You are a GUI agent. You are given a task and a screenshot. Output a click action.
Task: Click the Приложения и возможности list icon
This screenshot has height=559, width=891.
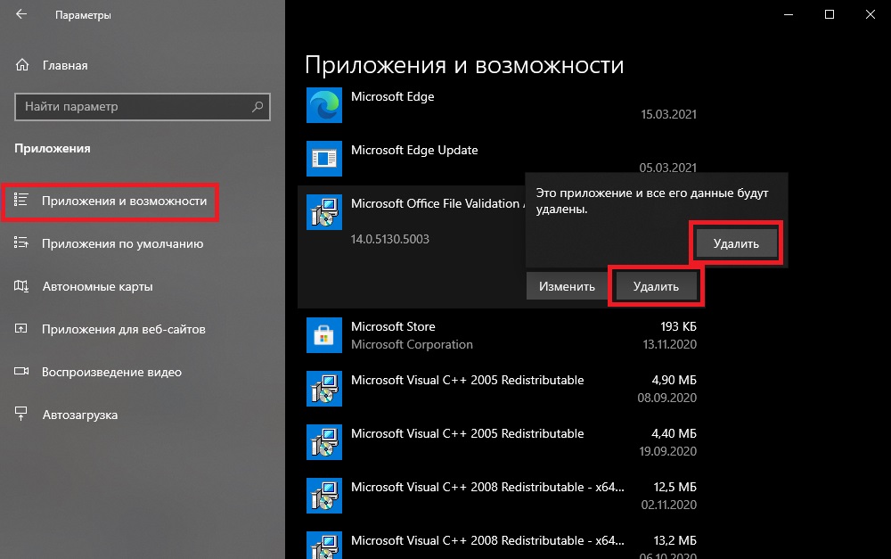[x=21, y=201]
